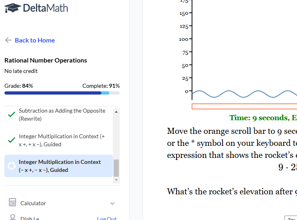This screenshot has width=297, height=220.
Task: Select Subtraction as Adding the Opposite (Rewrite)
Action: (x=62, y=115)
